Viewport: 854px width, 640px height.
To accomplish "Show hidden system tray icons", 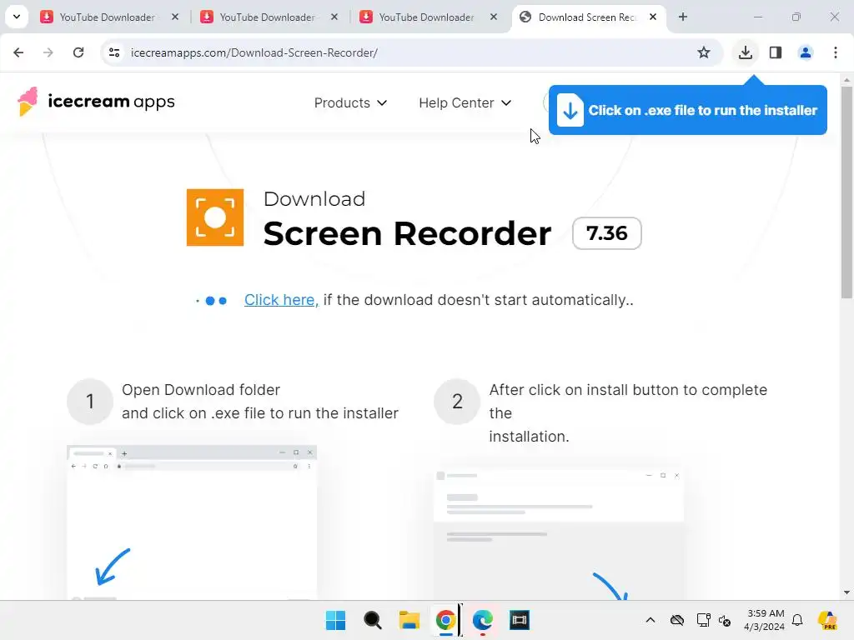I will click(x=651, y=620).
